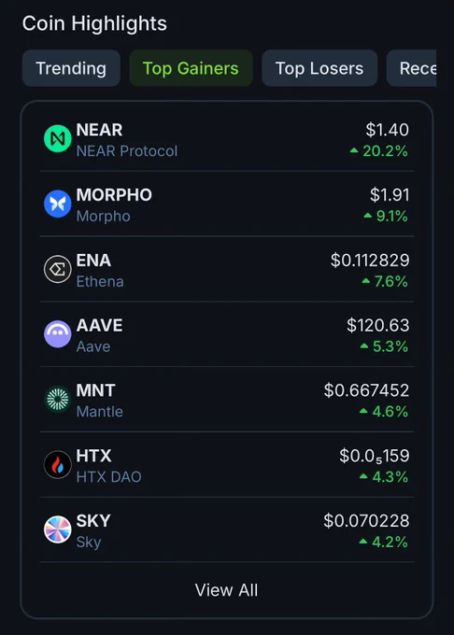Click the Ethena ENA coin icon

58,269
